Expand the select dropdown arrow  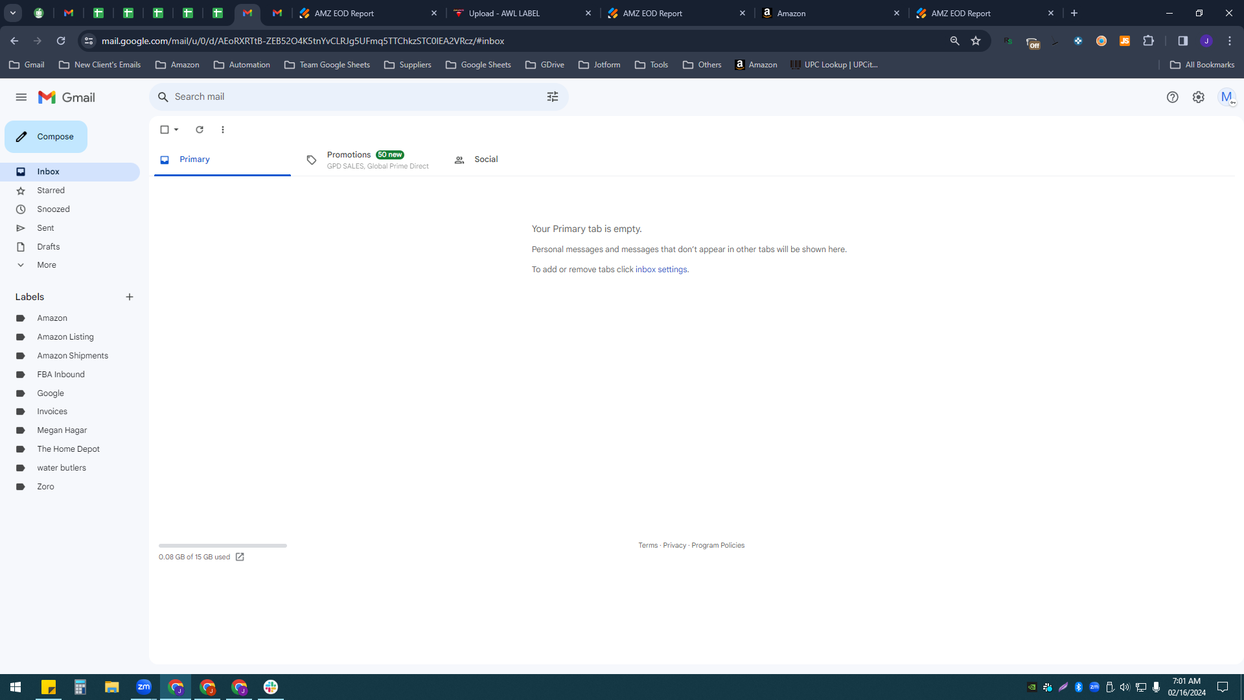[x=176, y=130]
